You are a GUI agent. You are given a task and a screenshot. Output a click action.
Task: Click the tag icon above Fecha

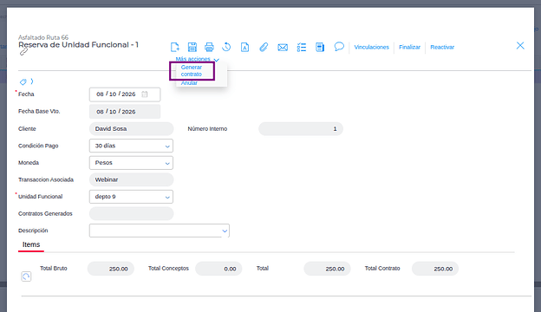click(x=23, y=81)
